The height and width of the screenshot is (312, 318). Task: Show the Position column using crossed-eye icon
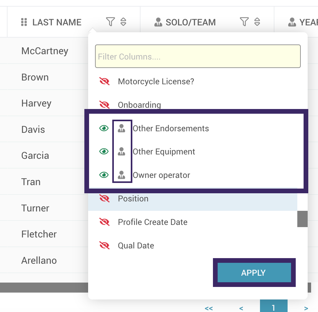click(104, 199)
